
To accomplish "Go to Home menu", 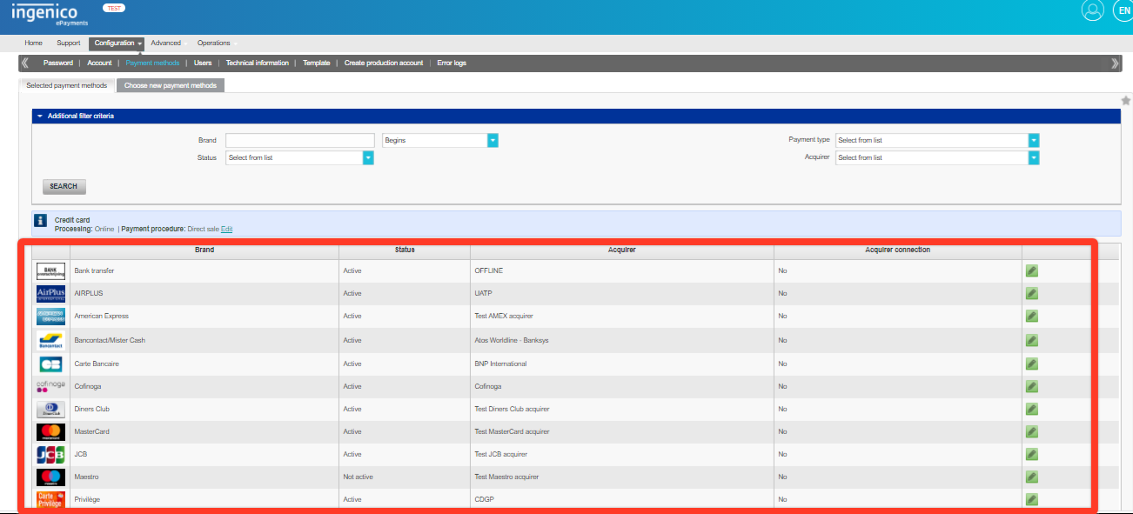I will (34, 43).
